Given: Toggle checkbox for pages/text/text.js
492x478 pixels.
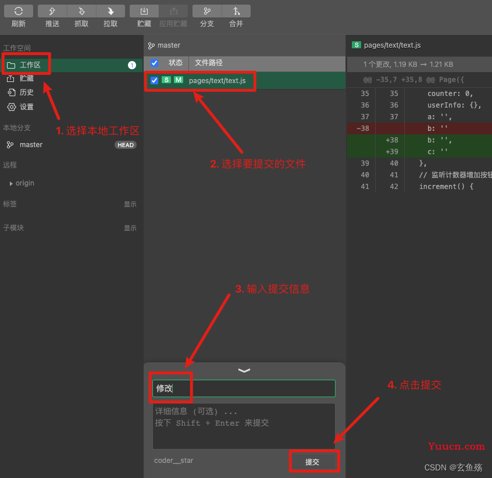Looking at the screenshot, I should tap(154, 80).
